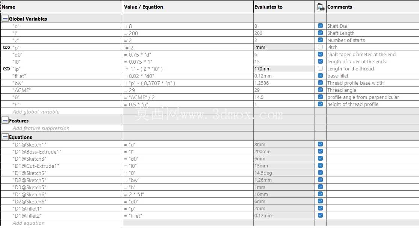Viewport: 419px width, 230px height.
Task: Click Add feature suppression field
Action: [x=41, y=128]
